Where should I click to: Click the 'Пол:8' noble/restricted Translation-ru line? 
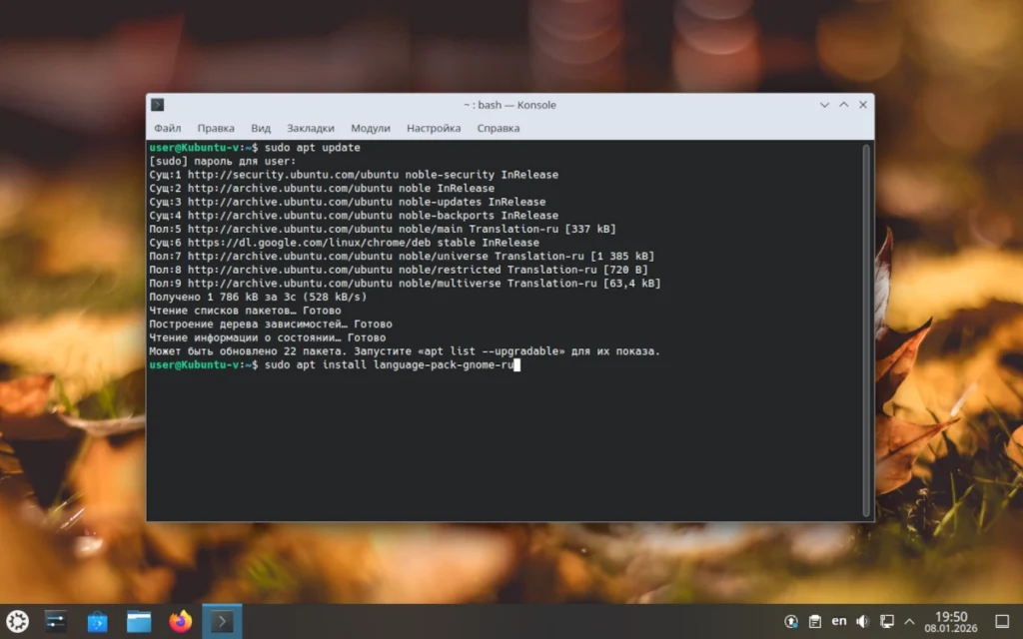[x=399, y=270]
